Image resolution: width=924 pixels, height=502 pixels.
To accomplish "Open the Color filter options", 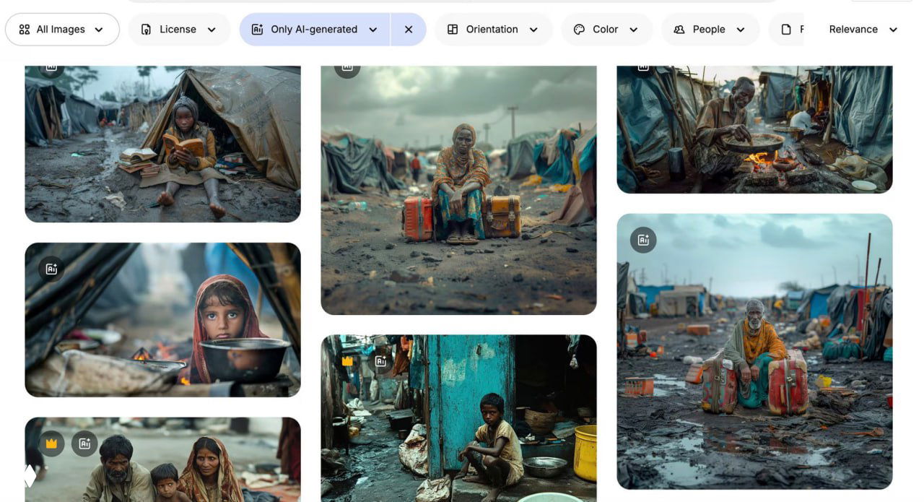I will (606, 29).
